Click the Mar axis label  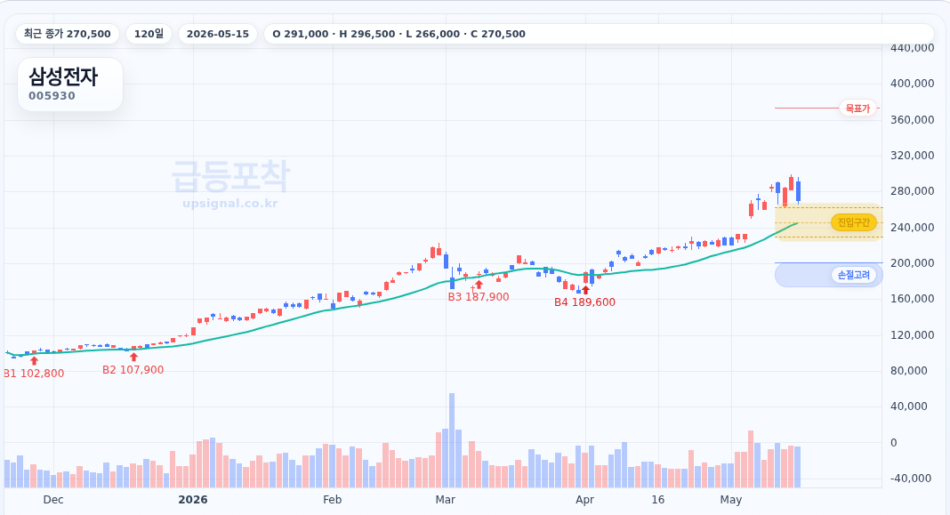pyautogui.click(x=446, y=500)
